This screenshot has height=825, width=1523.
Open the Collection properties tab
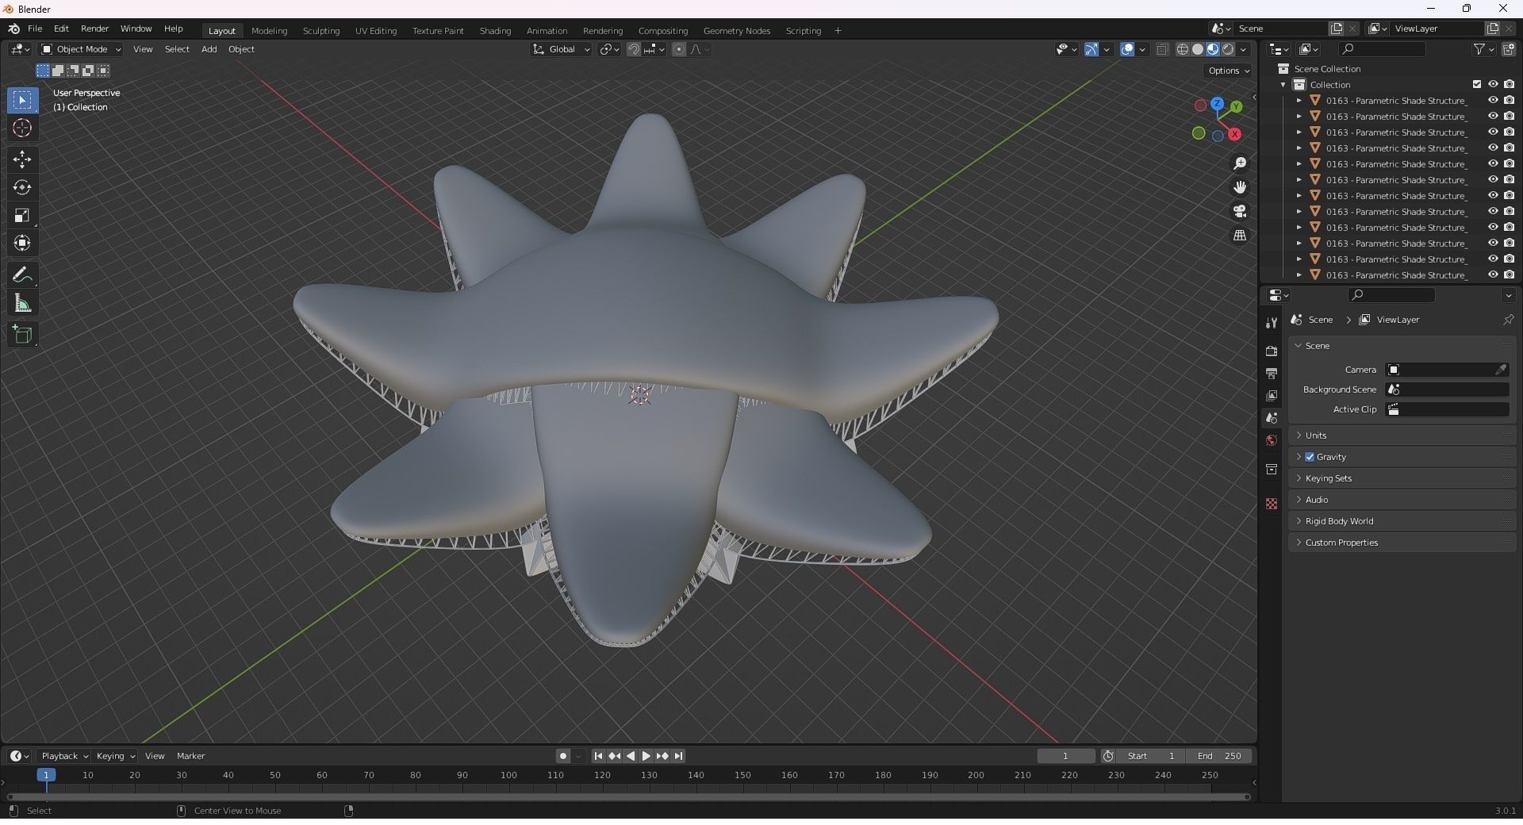[1272, 470]
